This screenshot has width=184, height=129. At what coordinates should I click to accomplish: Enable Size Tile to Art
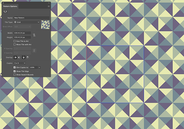(15, 41)
